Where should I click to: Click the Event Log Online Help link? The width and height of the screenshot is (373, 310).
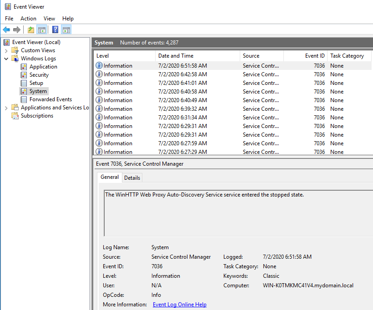pos(179,305)
